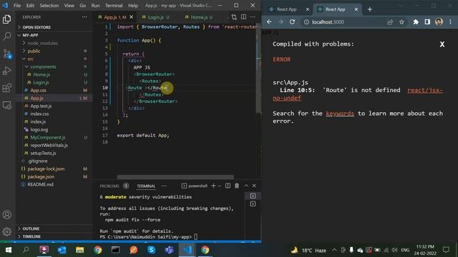Open Chrome extensions puzzle icon
This screenshot has width=458, height=257.
[416, 22]
